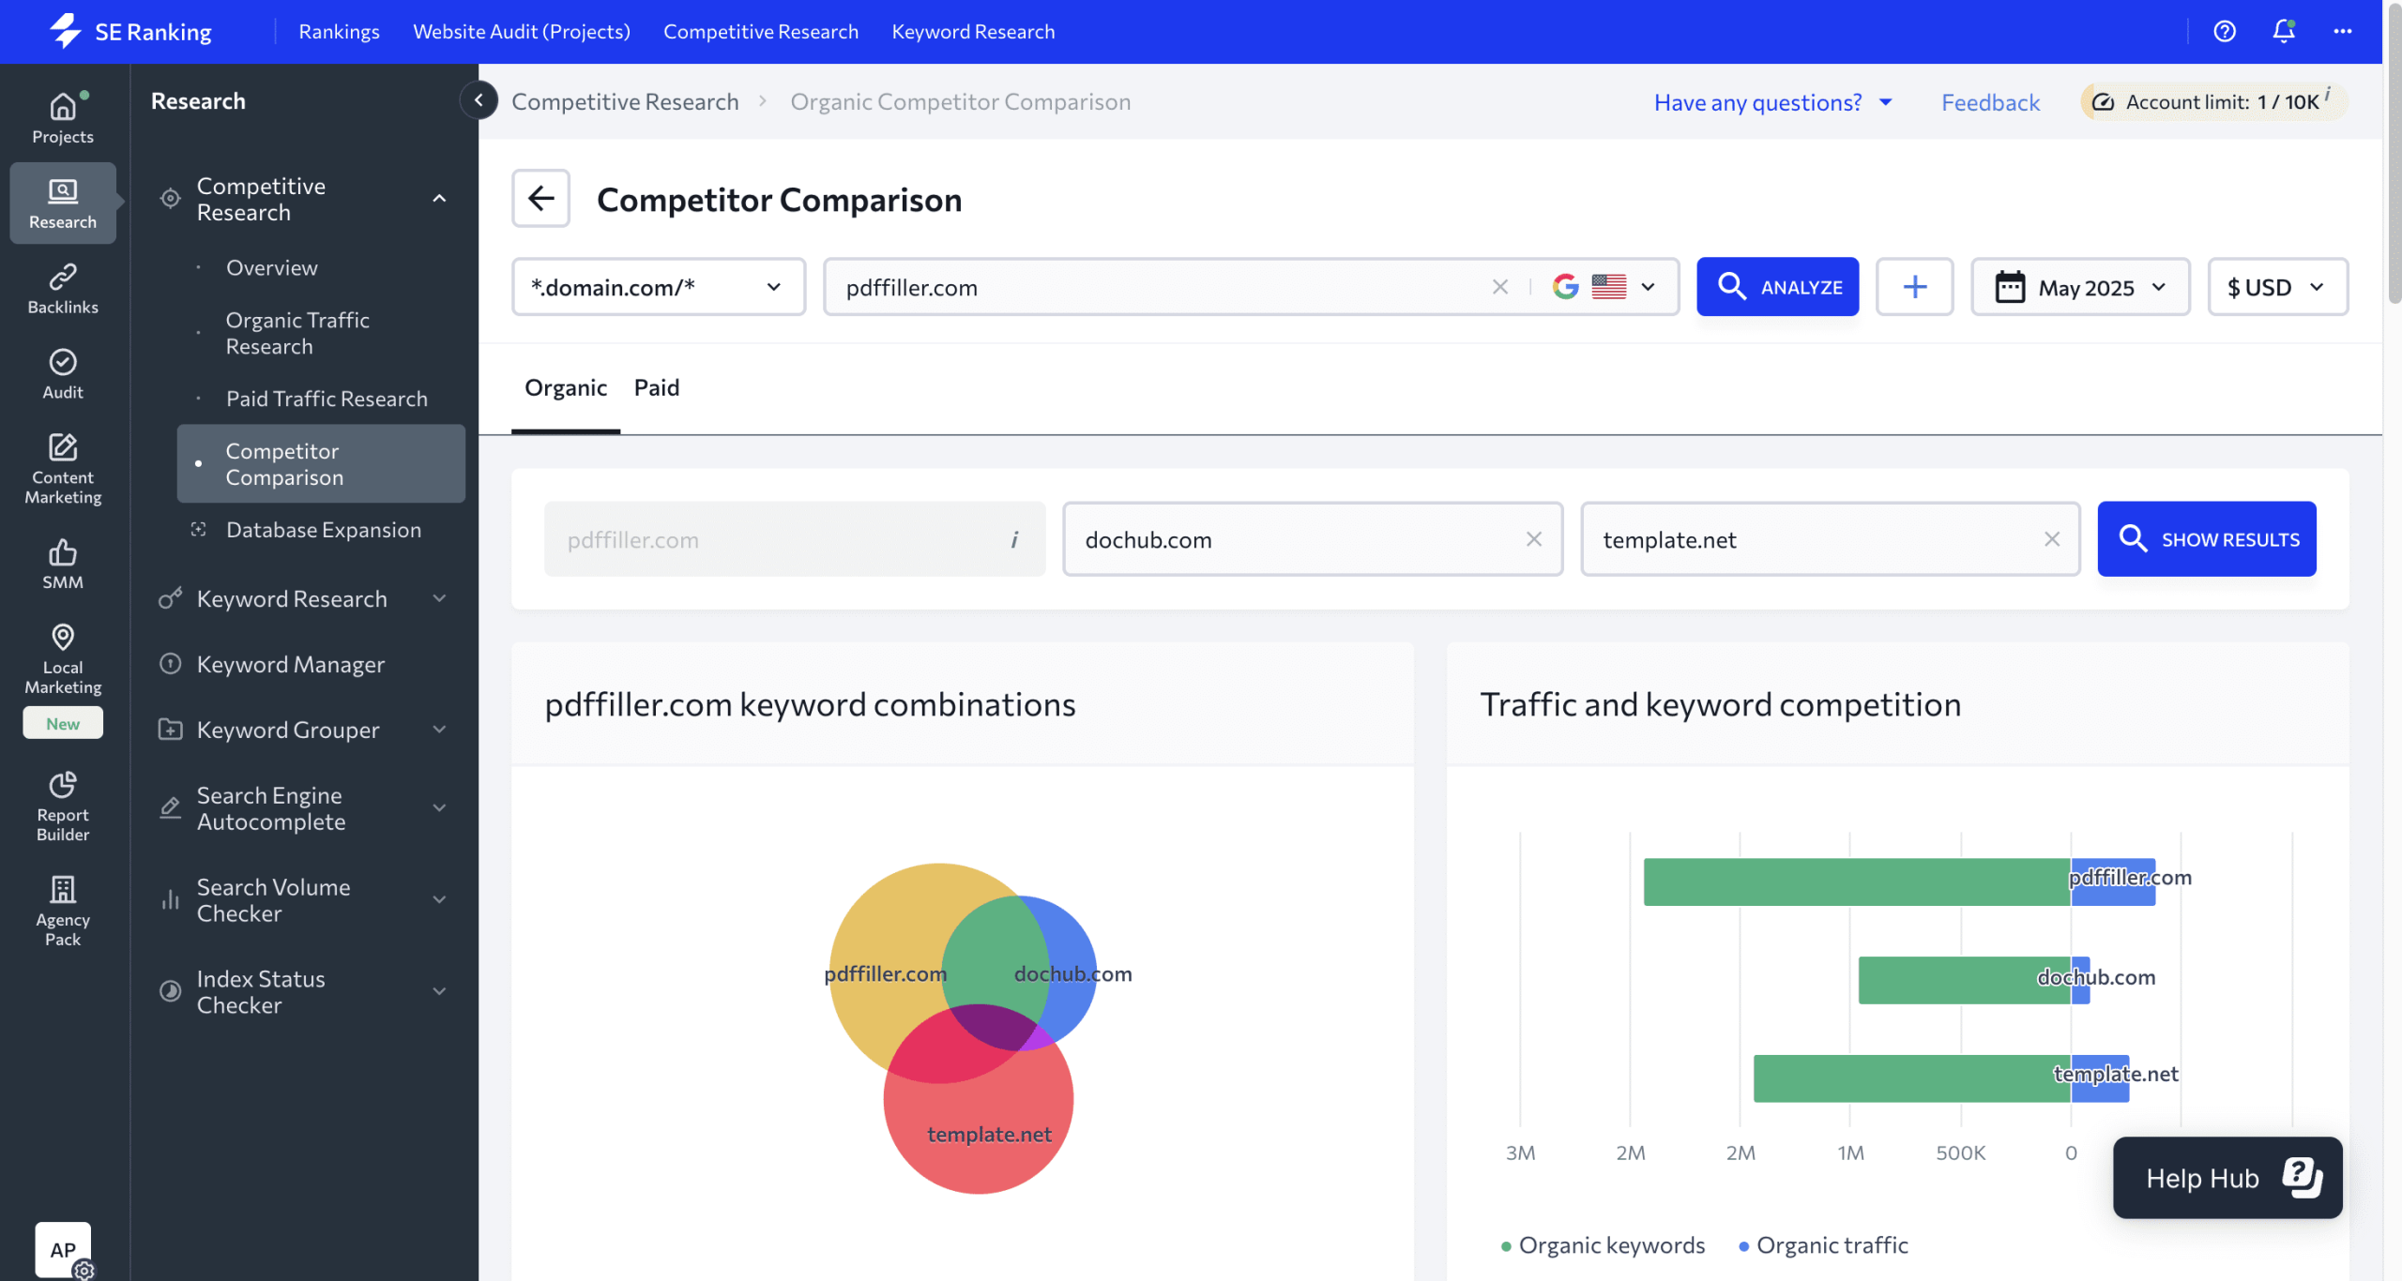The image size is (2402, 1281).
Task: Clear the pdffiller.com search field
Action: 1499,287
